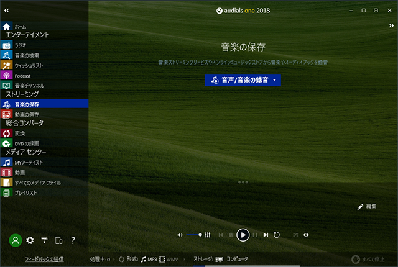Skip to next track
The width and height of the screenshot is (398, 267).
(266, 235)
